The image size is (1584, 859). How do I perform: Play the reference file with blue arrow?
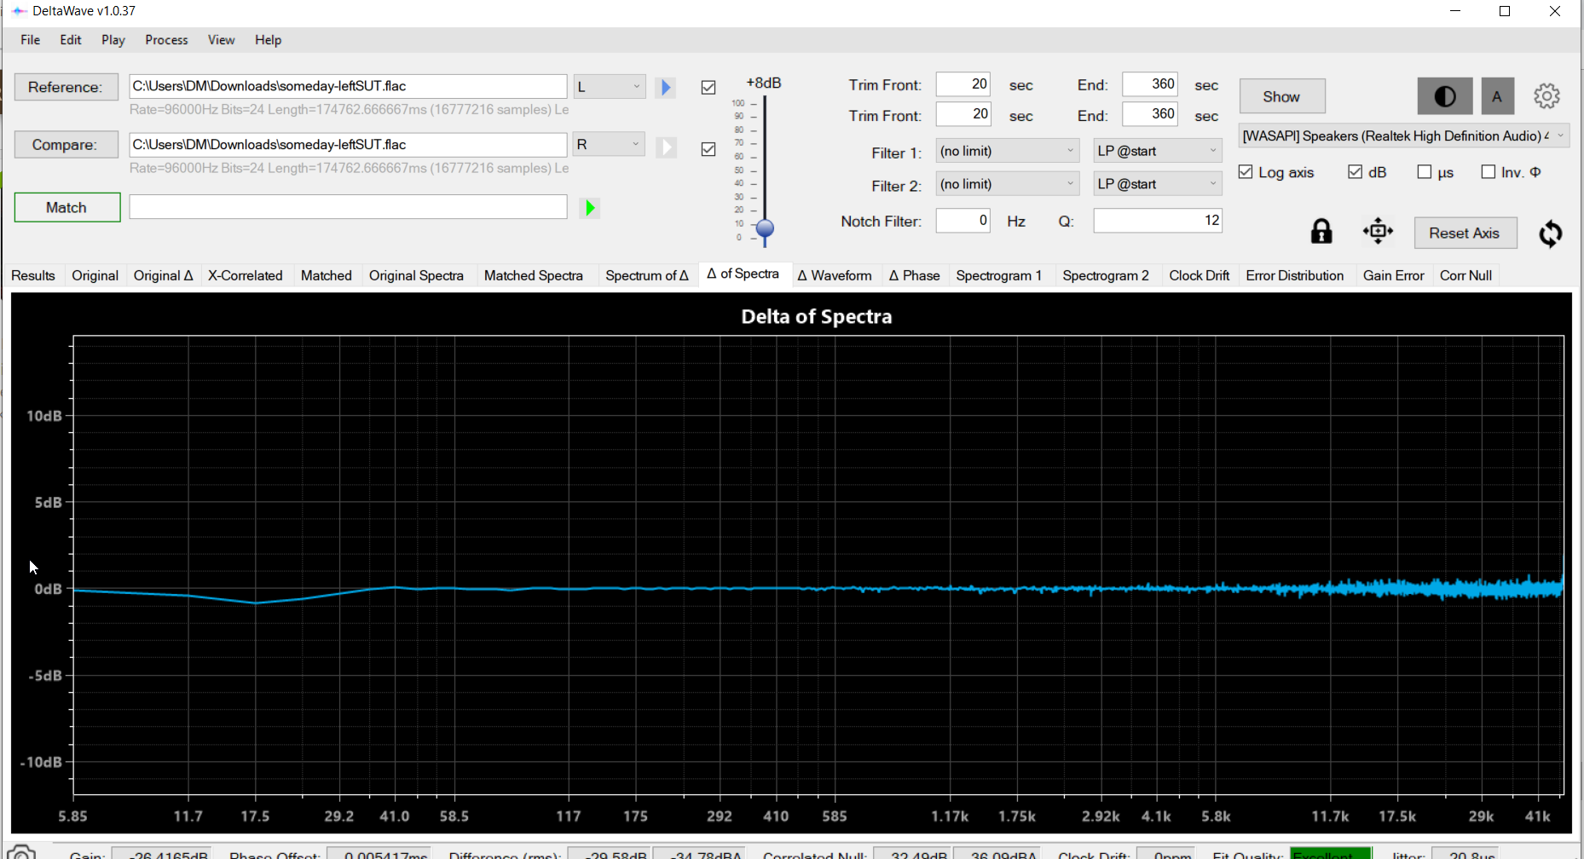pos(666,87)
